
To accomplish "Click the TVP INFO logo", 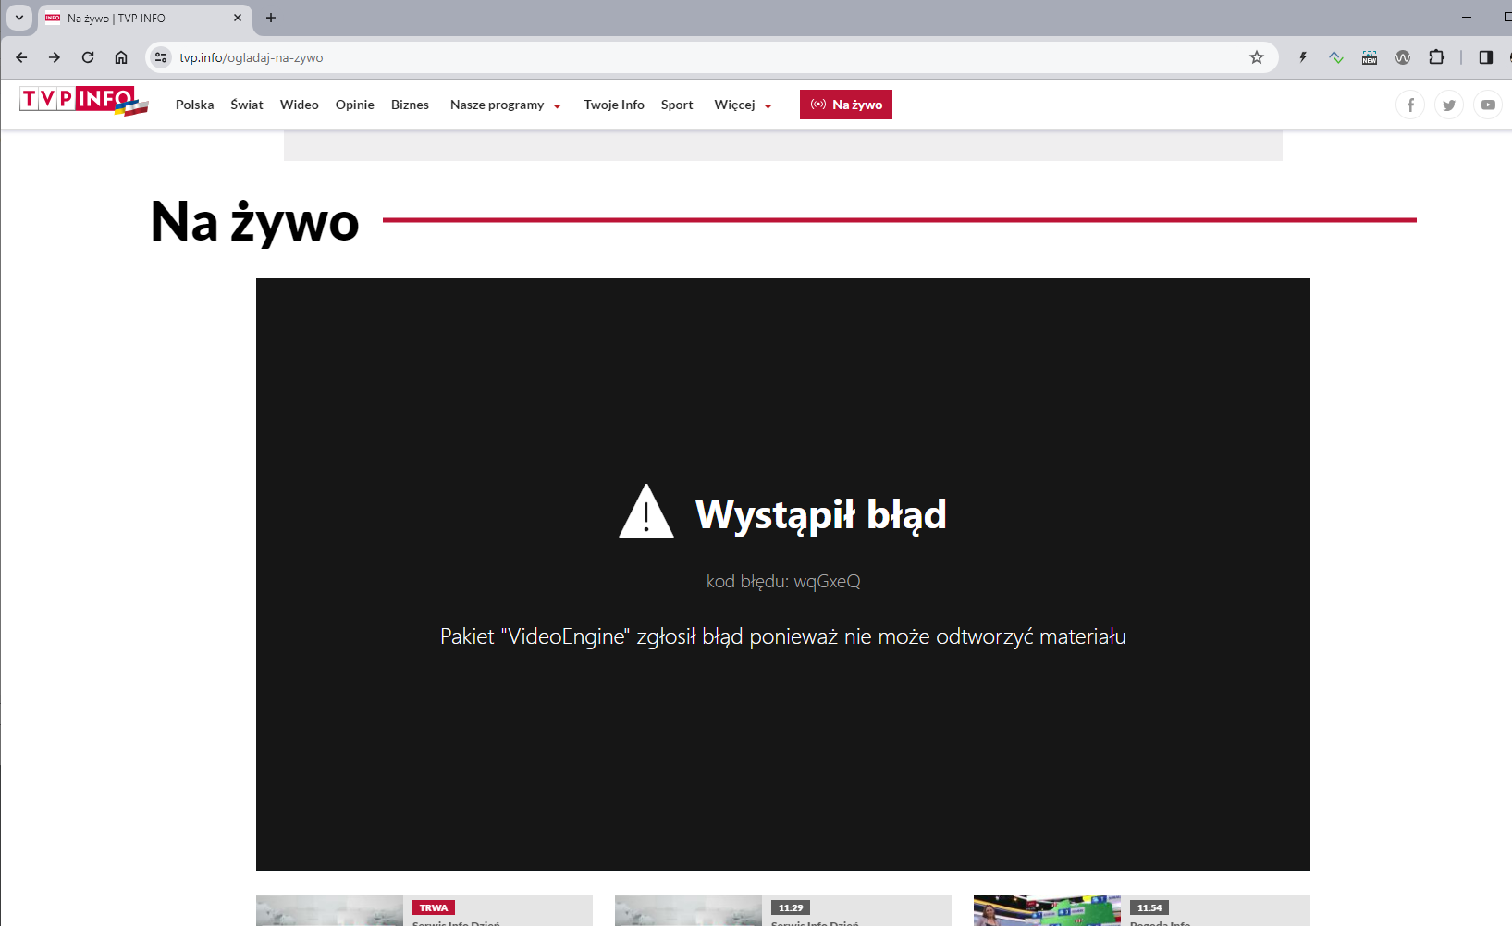I will 84,101.
